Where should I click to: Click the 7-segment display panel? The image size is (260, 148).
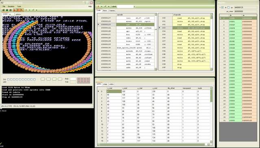(84, 80)
